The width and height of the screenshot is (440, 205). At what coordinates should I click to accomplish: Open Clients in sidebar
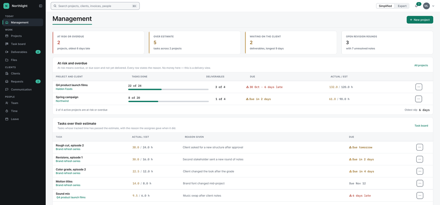23,73
